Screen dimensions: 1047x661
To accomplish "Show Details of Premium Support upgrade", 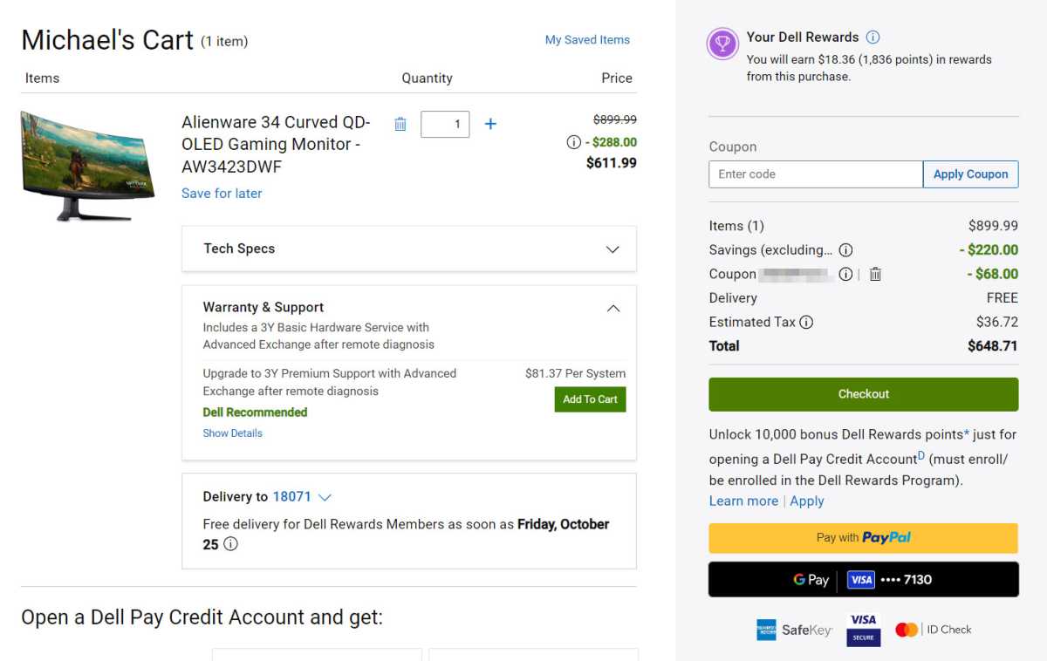I will [x=232, y=433].
